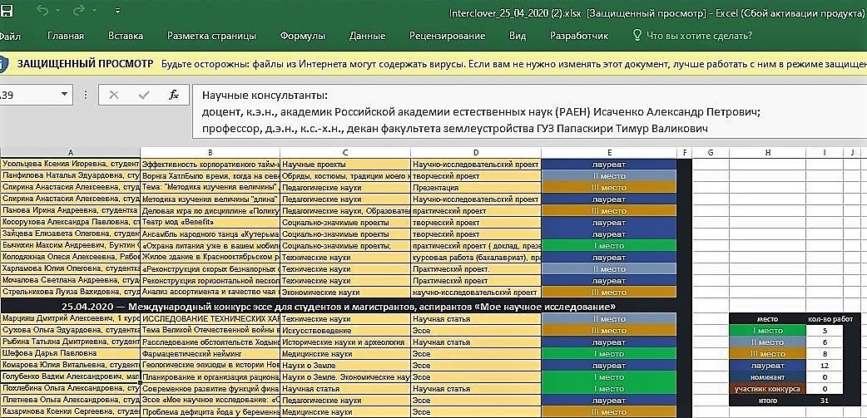The width and height of the screenshot is (867, 418).
Task: Click 'III место' cell in Стрельникова row
Action: pyautogui.click(x=609, y=293)
